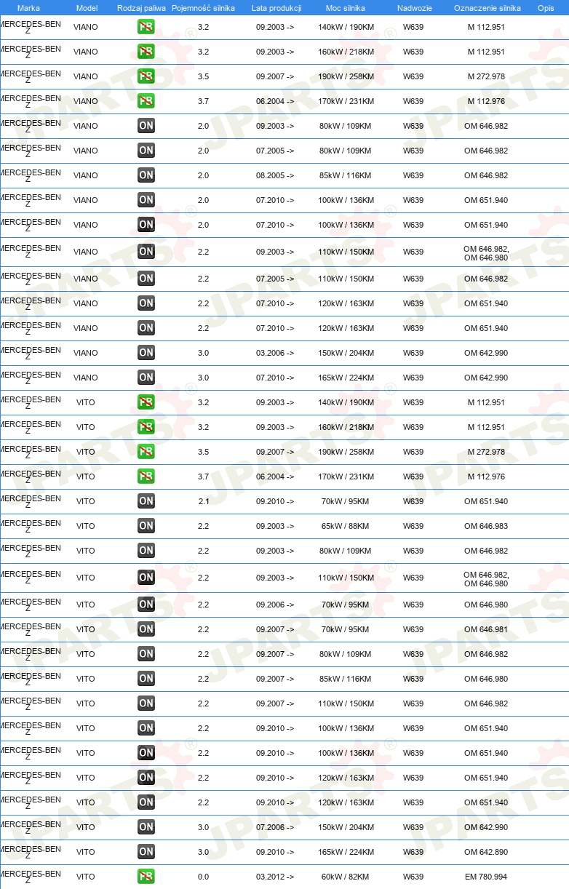Image resolution: width=569 pixels, height=889 pixels.
Task: Click the Opis column header
Action: click(546, 8)
